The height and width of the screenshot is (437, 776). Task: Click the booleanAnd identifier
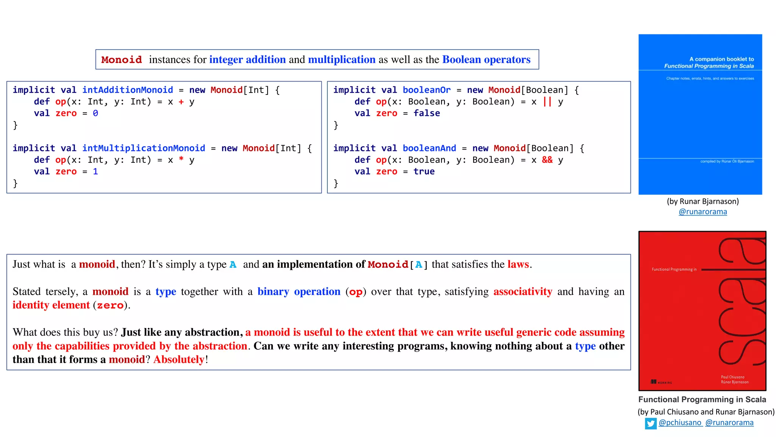tap(429, 148)
